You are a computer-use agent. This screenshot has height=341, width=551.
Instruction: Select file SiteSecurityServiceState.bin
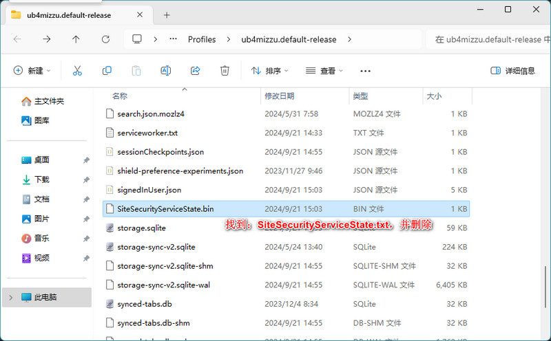[286, 209]
